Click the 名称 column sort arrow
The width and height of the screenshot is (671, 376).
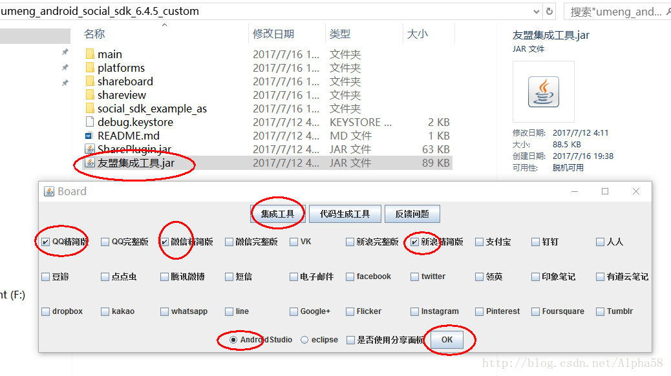(x=164, y=26)
